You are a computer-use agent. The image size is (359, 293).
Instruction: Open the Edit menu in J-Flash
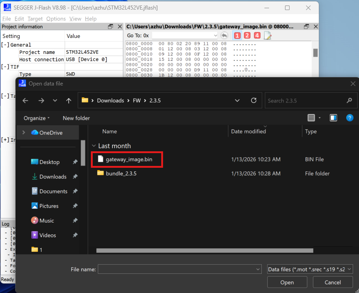click(x=19, y=19)
